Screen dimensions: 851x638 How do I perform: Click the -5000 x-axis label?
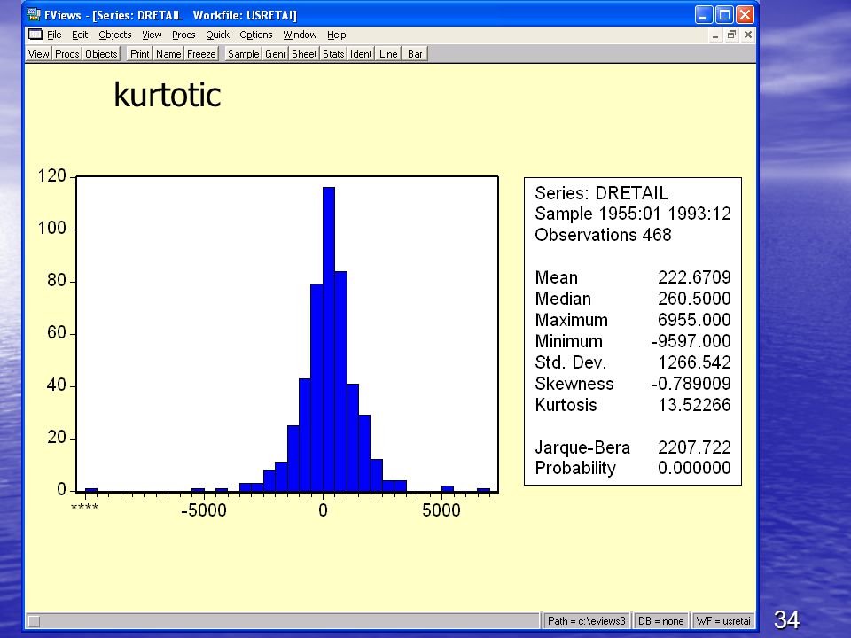coord(204,510)
